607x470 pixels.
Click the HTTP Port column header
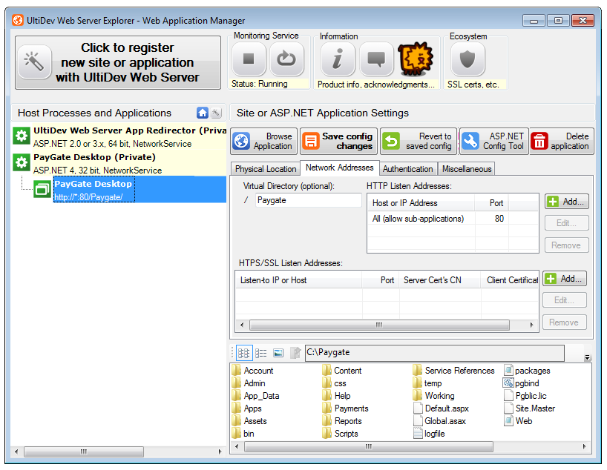point(492,203)
